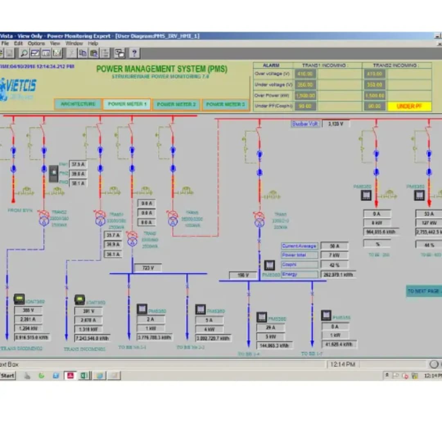Screen dimensions: 442x442
Task: Open the Window menu
Action: click(x=74, y=43)
